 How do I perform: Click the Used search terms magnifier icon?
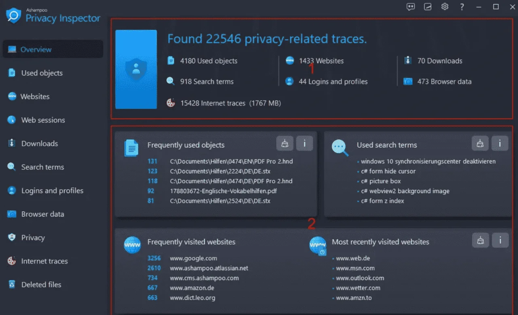[x=340, y=148]
